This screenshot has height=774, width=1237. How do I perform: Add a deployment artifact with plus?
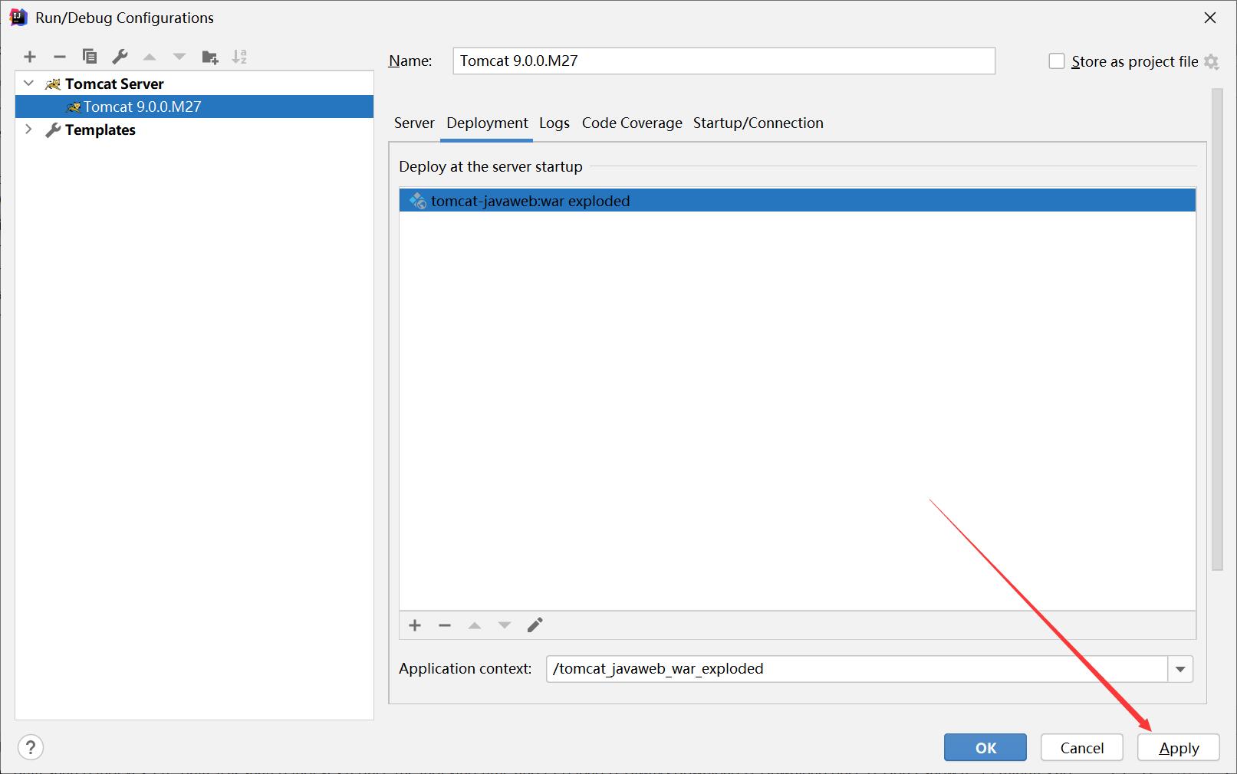coord(415,625)
